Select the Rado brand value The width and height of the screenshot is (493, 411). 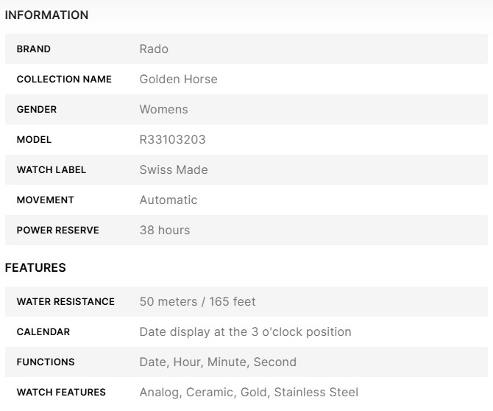154,49
